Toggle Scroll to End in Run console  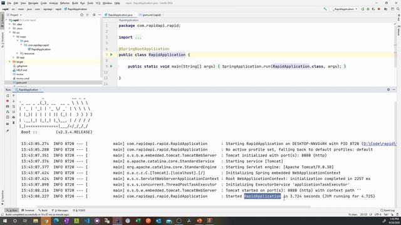tap(14, 112)
